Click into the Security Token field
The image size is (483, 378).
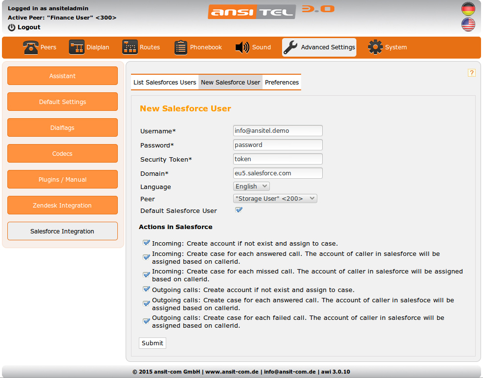(x=278, y=159)
